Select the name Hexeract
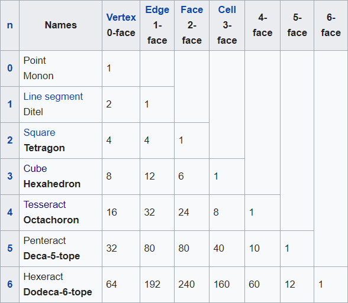348x303 pixels. [x=43, y=277]
